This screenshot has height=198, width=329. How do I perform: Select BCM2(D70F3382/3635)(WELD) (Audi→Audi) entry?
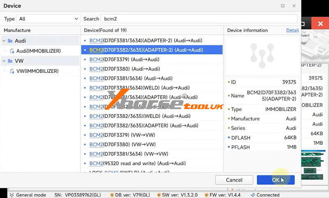pyautogui.click(x=152, y=116)
